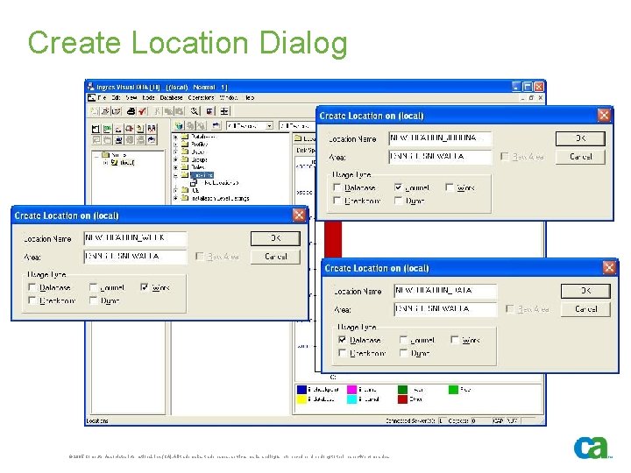Check Journal in bottom-right Create Location dialog
This screenshot has width=631, height=473.
[404, 340]
